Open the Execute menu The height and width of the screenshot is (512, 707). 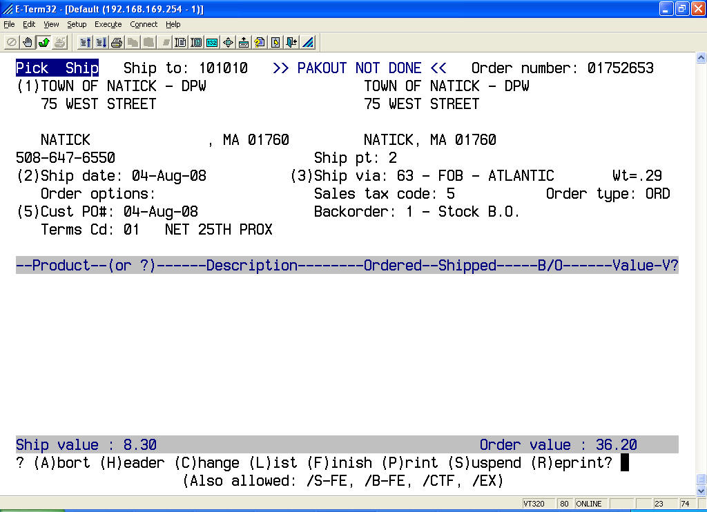(x=108, y=24)
